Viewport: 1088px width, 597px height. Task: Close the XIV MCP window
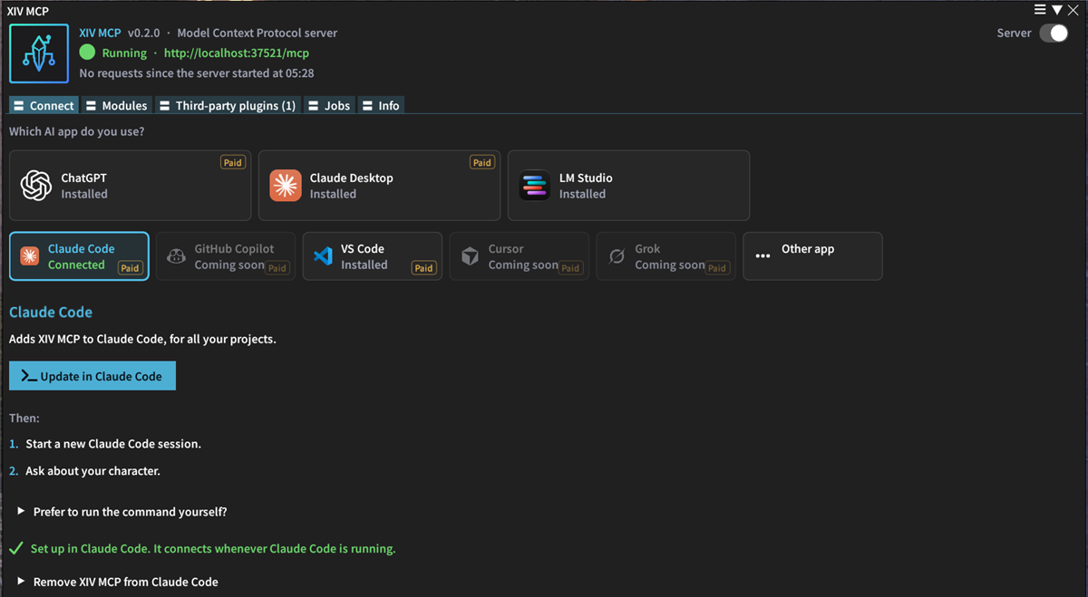[x=1074, y=10]
